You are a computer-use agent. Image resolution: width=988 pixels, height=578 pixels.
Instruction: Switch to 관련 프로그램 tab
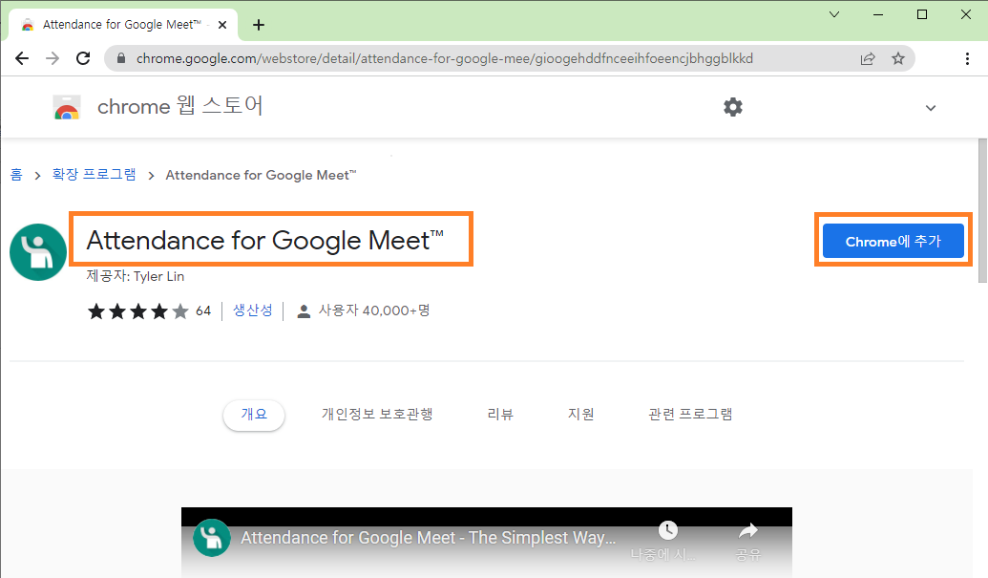click(690, 414)
